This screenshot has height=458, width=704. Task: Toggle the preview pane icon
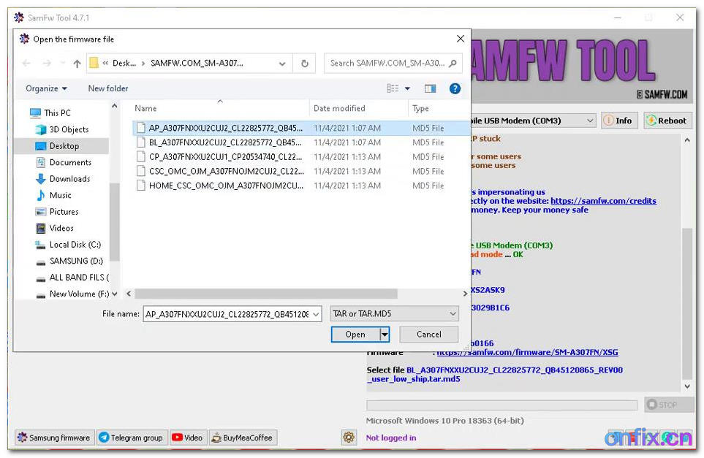point(430,88)
